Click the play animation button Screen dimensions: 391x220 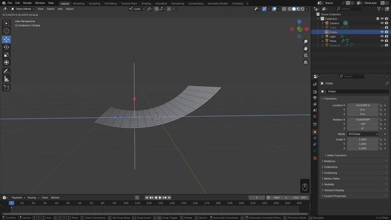tap(160, 198)
